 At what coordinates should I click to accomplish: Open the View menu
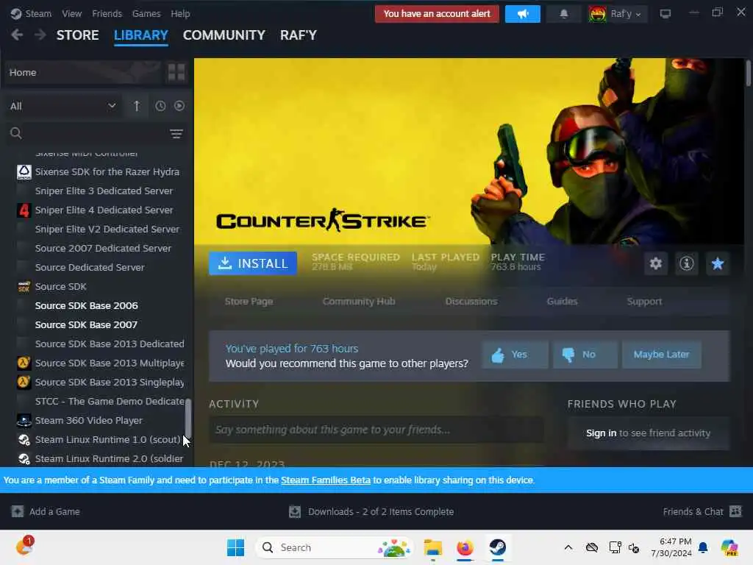pos(71,13)
